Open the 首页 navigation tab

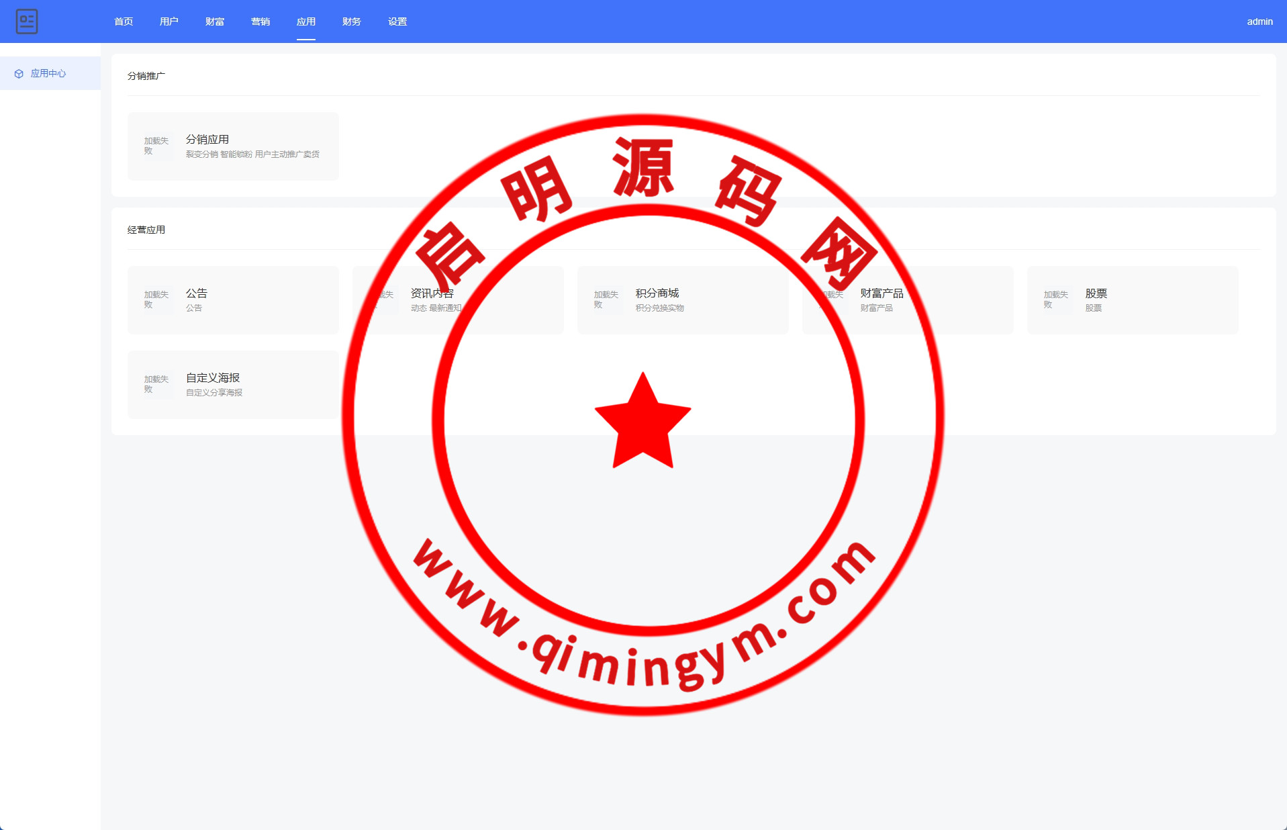click(124, 21)
